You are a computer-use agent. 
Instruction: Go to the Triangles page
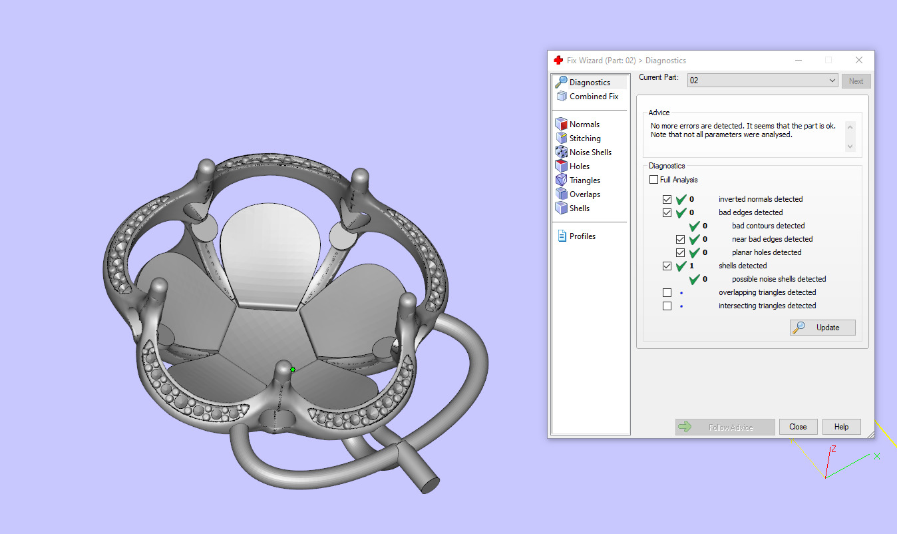pos(585,180)
